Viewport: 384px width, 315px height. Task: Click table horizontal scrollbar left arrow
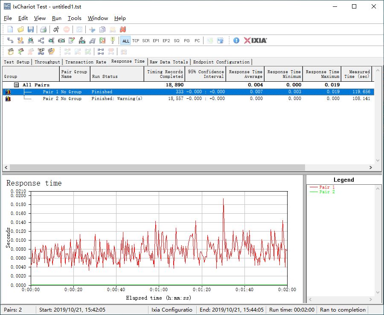(6, 167)
